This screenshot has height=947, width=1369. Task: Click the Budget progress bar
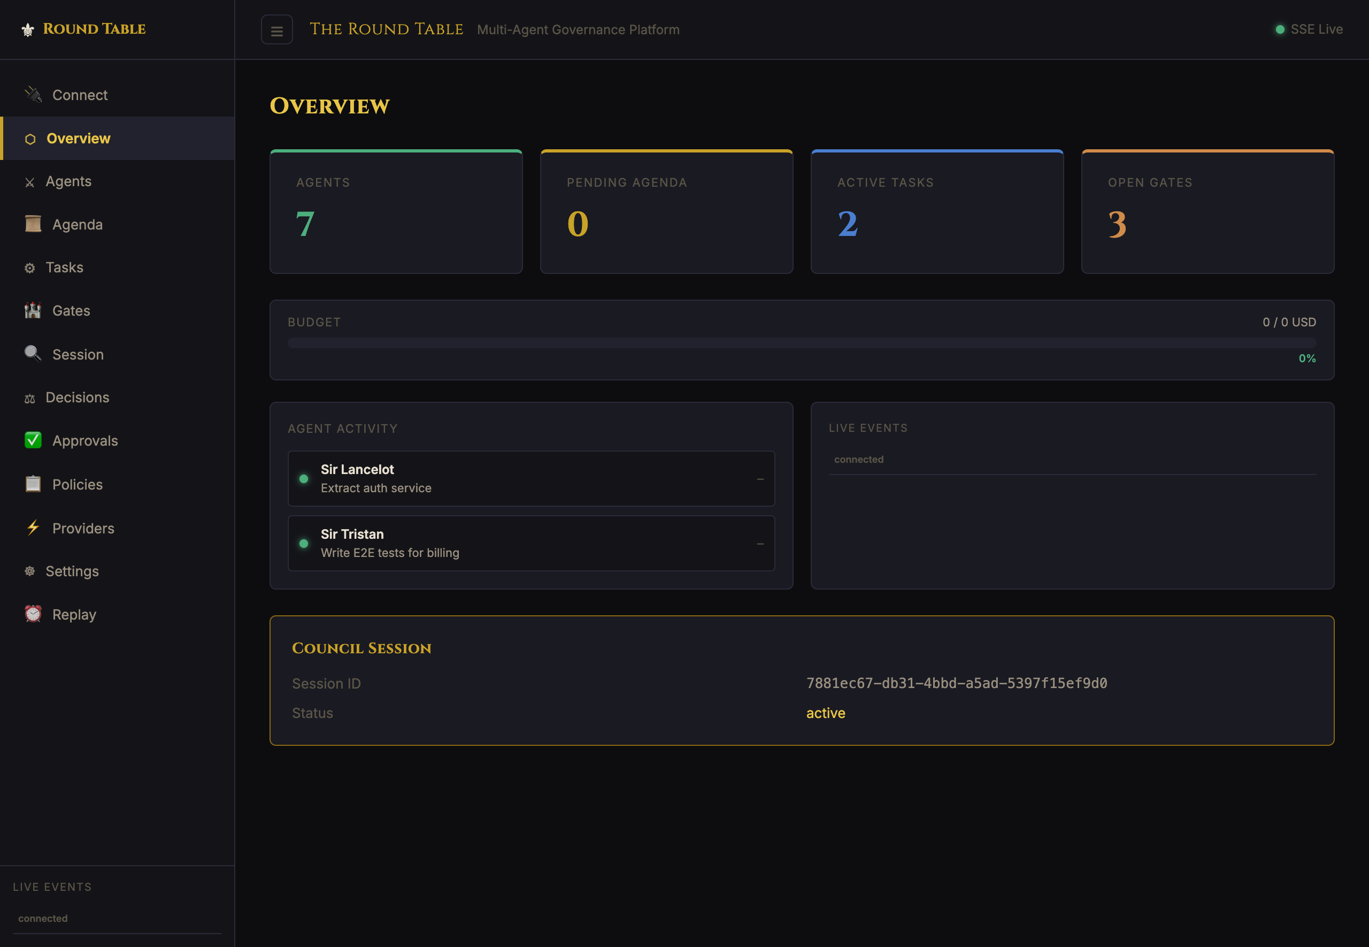tap(802, 343)
